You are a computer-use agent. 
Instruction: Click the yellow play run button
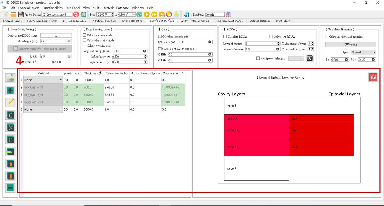pyautogui.click(x=147, y=14)
